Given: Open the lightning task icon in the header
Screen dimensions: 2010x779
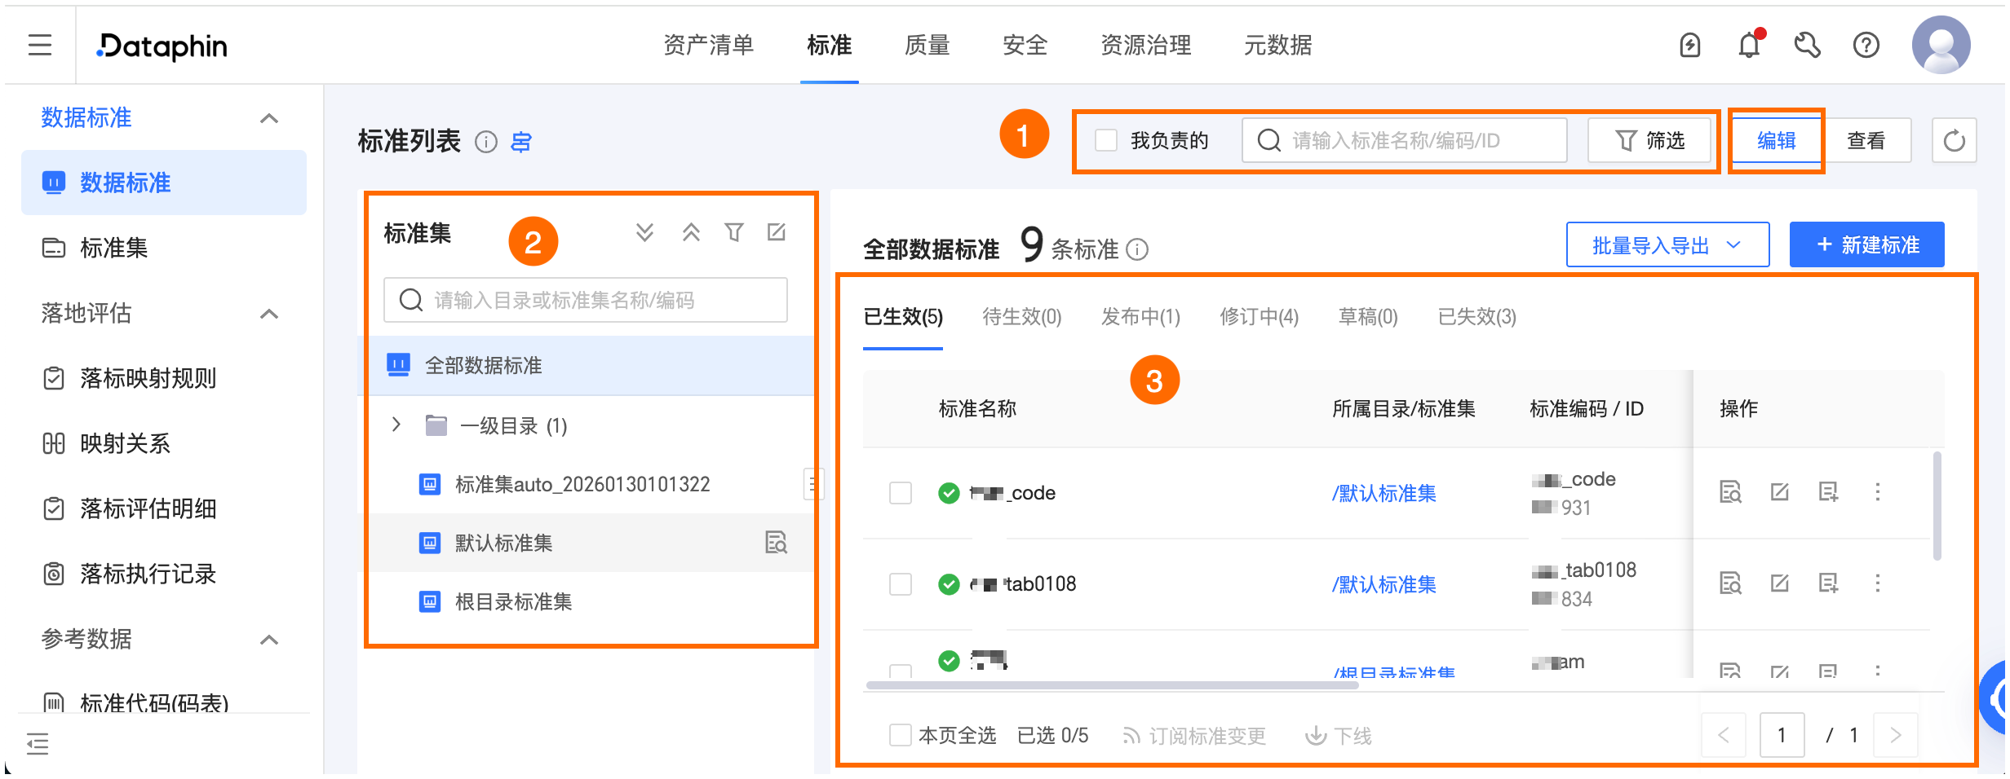Looking at the screenshot, I should pyautogui.click(x=1690, y=46).
